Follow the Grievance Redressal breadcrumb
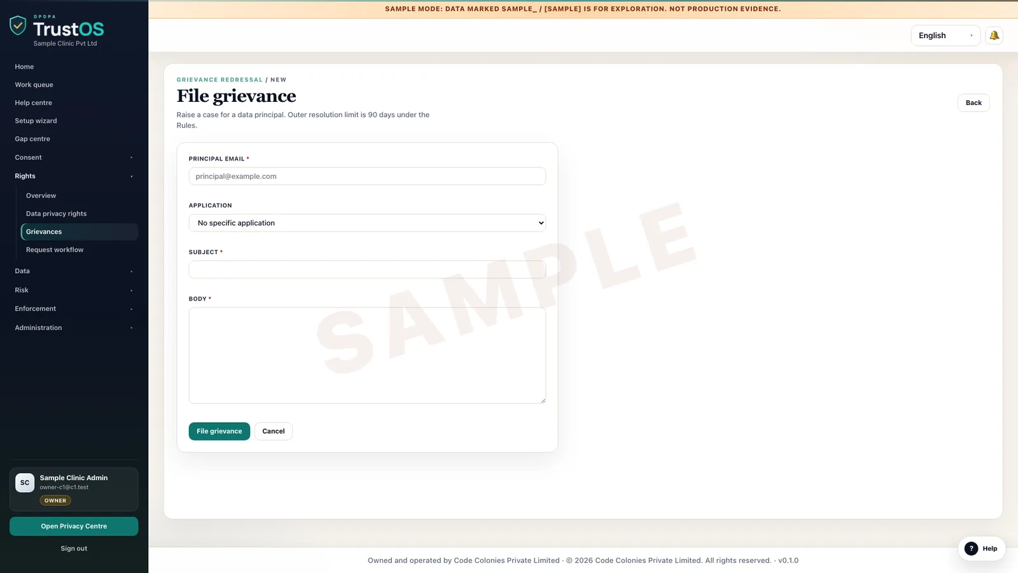The width and height of the screenshot is (1018, 573). [x=220, y=80]
